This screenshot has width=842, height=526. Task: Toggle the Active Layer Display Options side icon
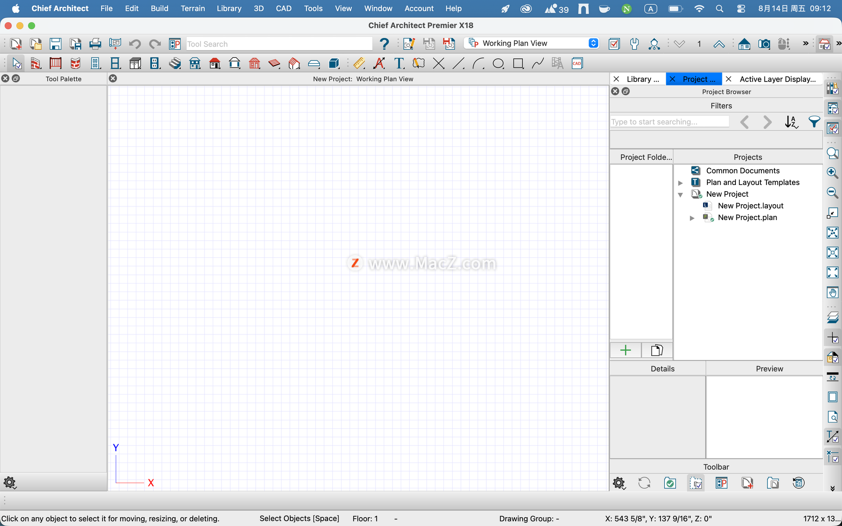click(832, 128)
